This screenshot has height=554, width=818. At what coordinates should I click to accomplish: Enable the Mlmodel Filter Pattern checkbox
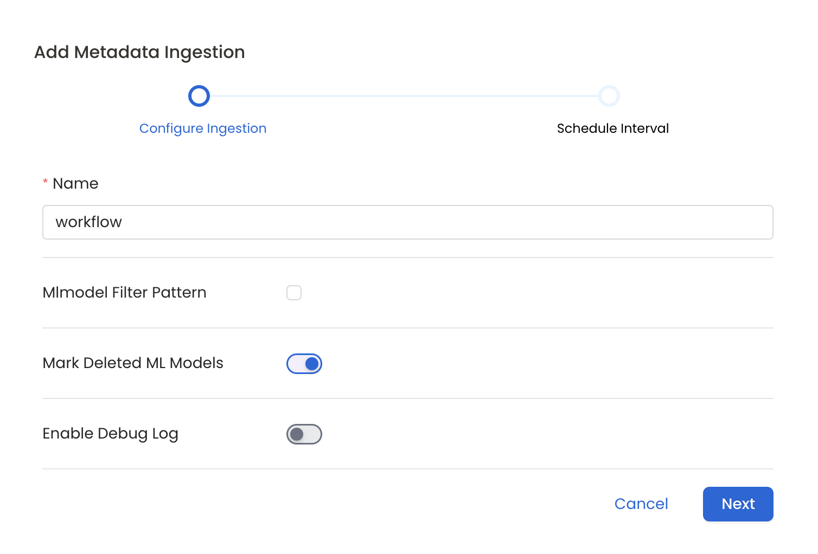click(x=293, y=292)
